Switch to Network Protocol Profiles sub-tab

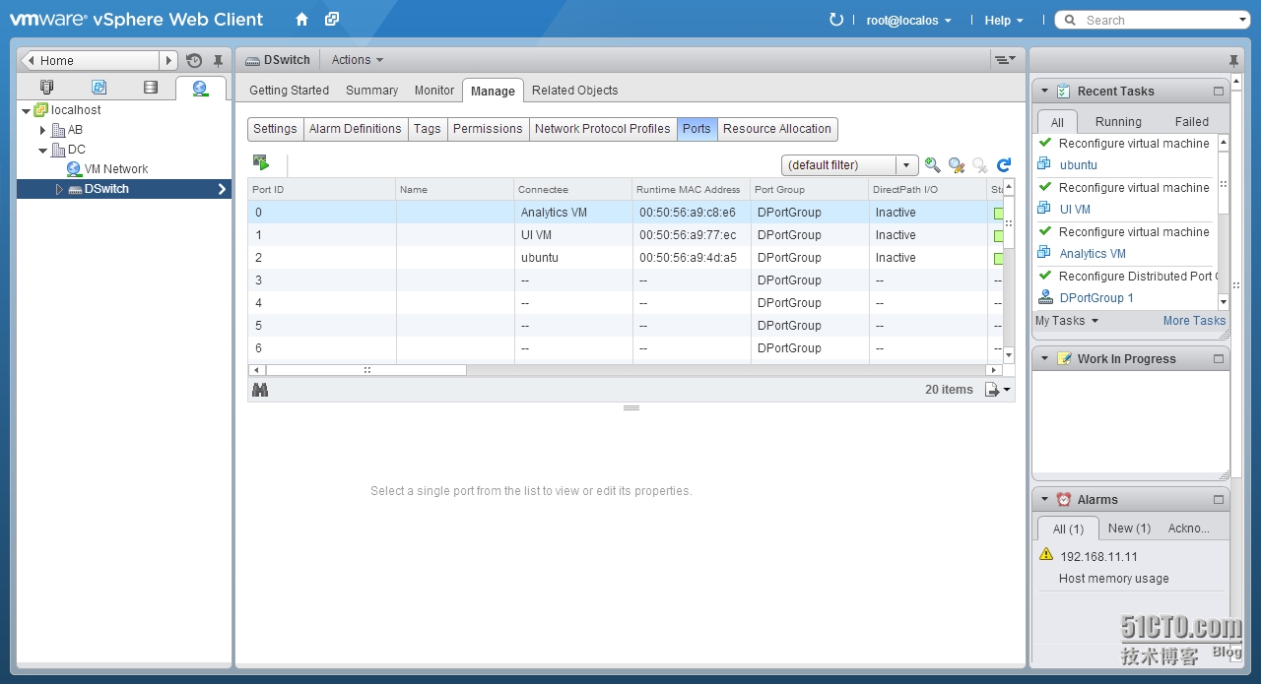603,129
